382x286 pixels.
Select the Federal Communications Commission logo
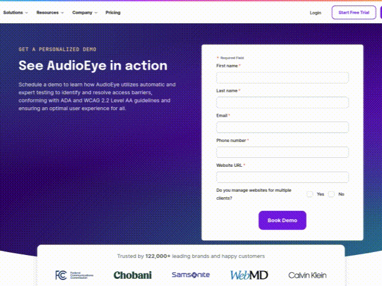(74, 275)
